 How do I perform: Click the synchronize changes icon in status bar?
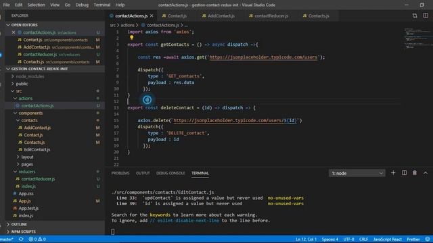click(x=21, y=239)
